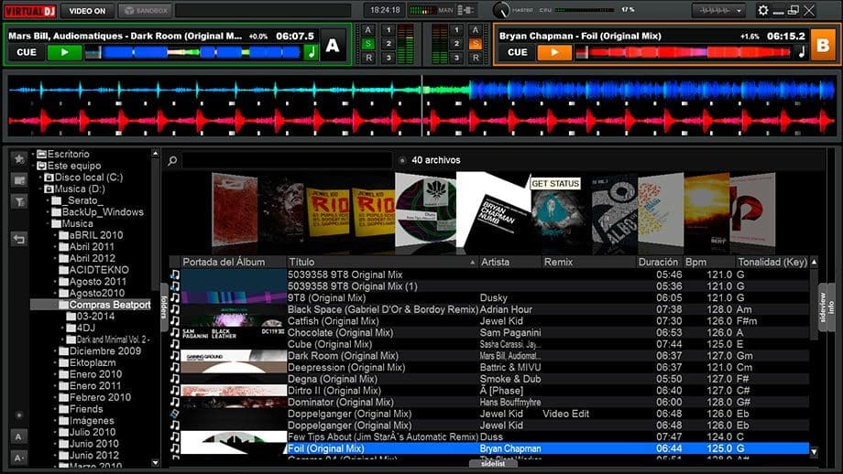Viewport: 843px width, 474px height.
Task: Sort by the Artista column header
Action: coord(509,262)
